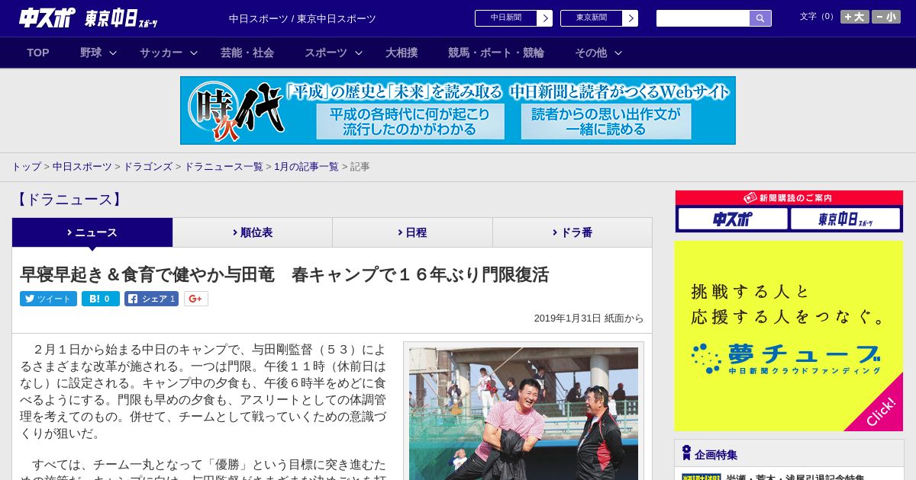Open 中スポ subscription button in sidebar
916x480 pixels.
coord(733,219)
